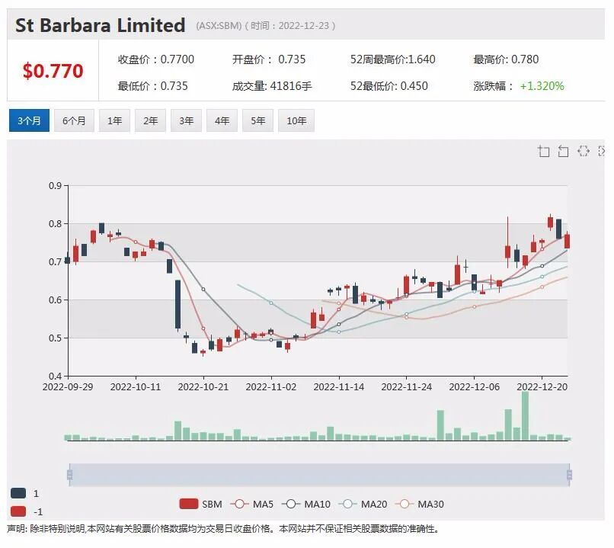Click the tallest green volume bar
614x548 pixels.
[525, 415]
